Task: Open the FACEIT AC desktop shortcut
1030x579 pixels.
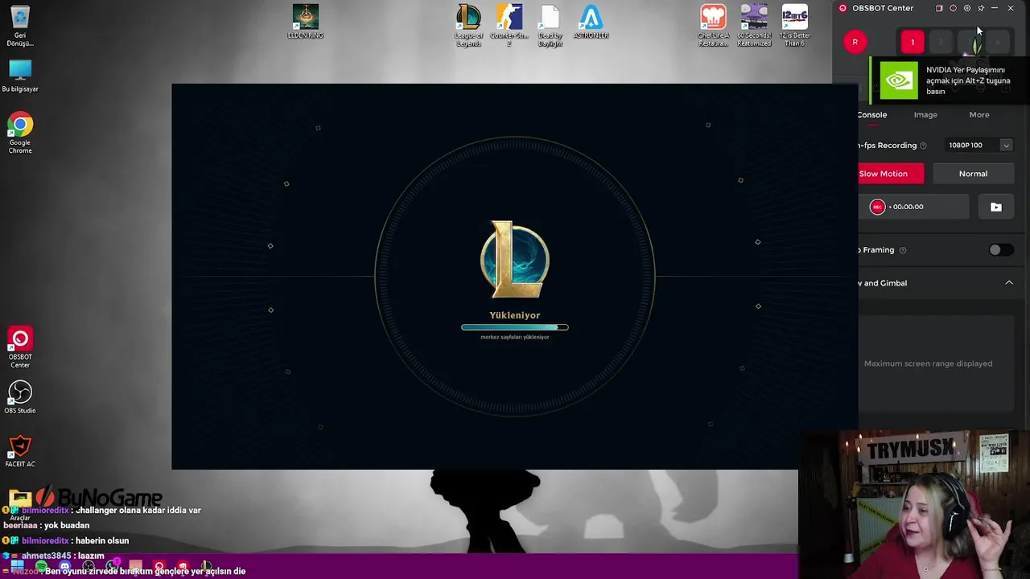Action: coord(20,451)
